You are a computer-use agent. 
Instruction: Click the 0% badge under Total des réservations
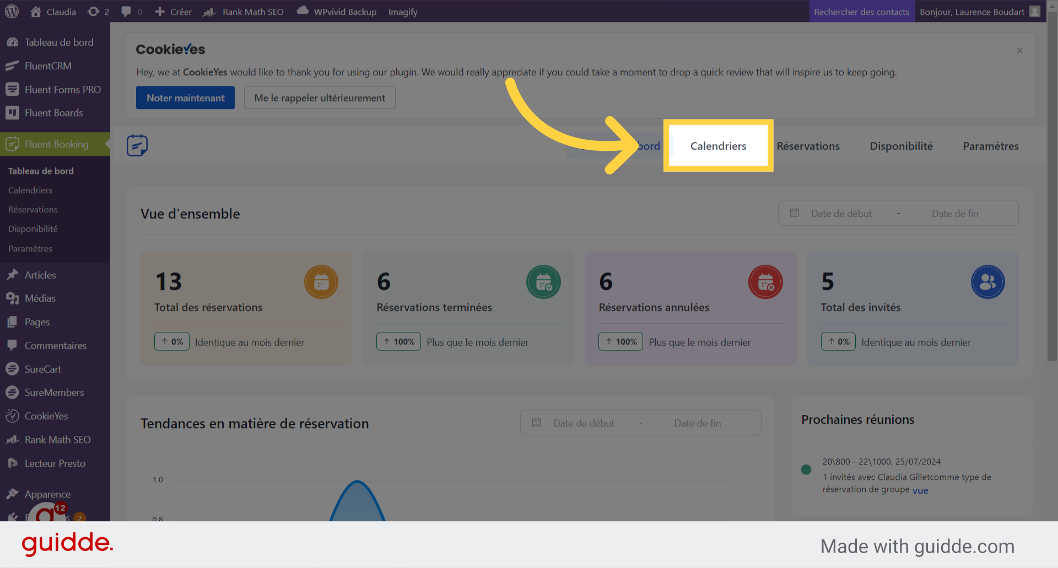point(172,341)
